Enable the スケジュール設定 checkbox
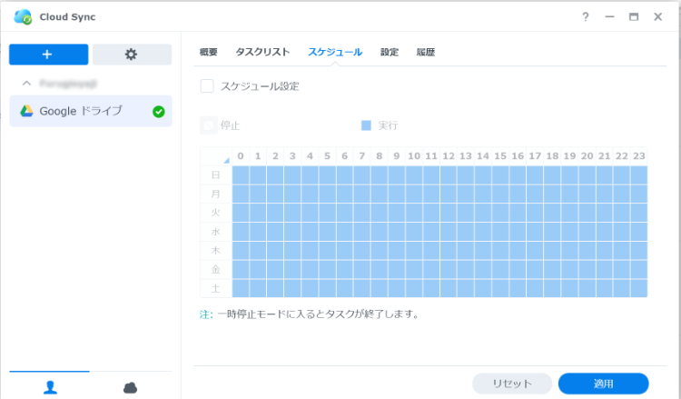The height and width of the screenshot is (399, 681). click(207, 86)
